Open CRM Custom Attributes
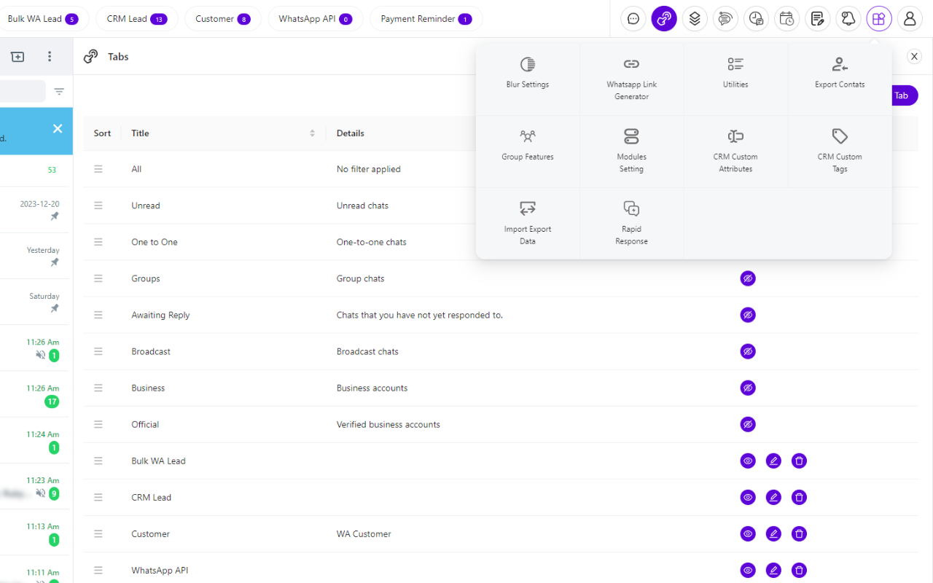 pyautogui.click(x=735, y=151)
